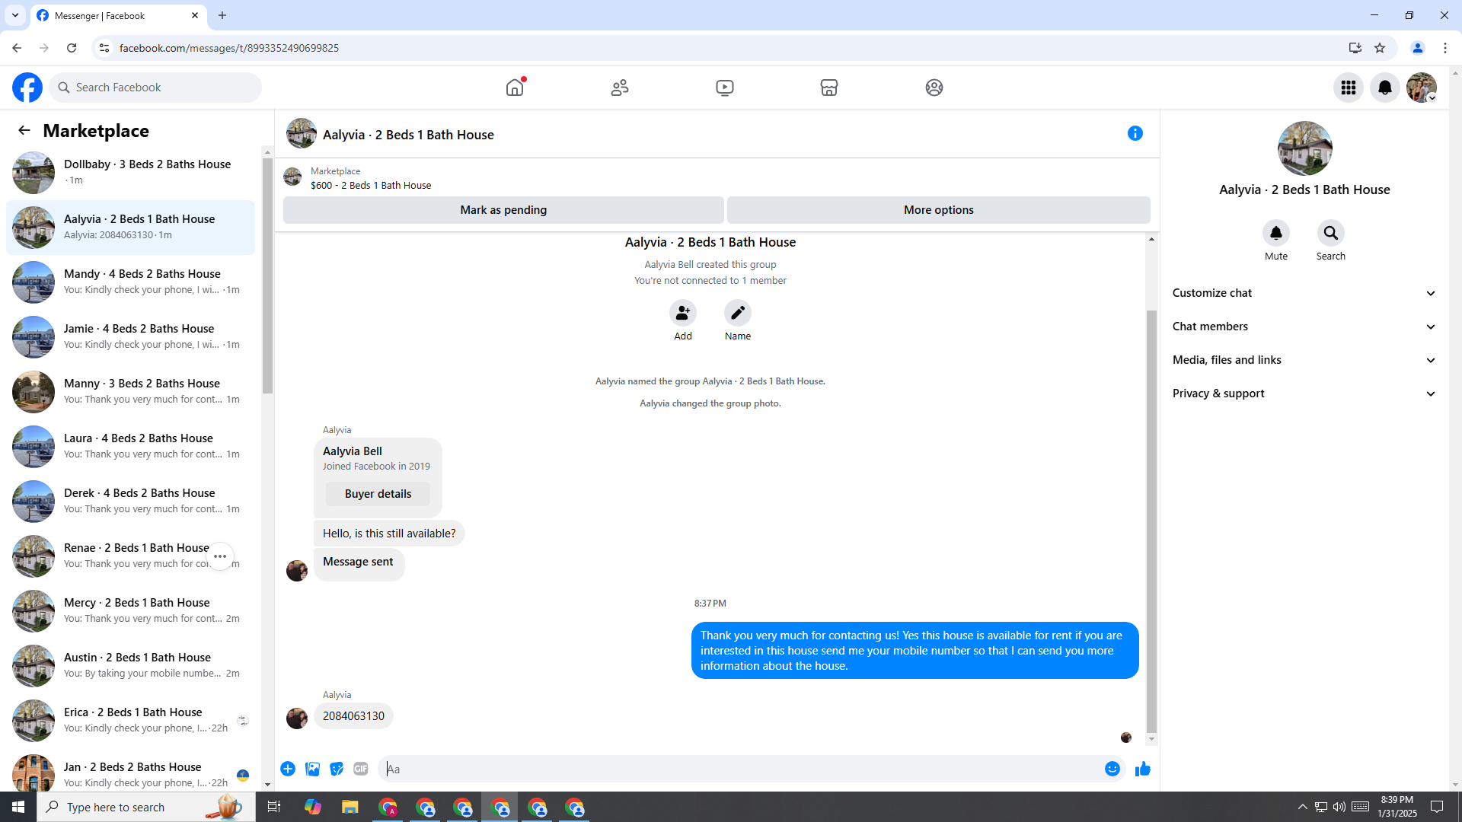Open Task View on the taskbar
This screenshot has height=822, width=1462.
pos(274,807)
